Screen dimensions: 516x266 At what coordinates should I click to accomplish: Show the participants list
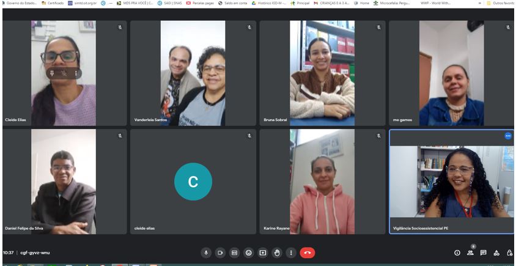(470, 253)
